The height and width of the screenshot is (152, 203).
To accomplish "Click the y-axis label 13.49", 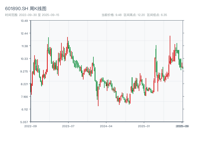I will [x=24, y=21].
